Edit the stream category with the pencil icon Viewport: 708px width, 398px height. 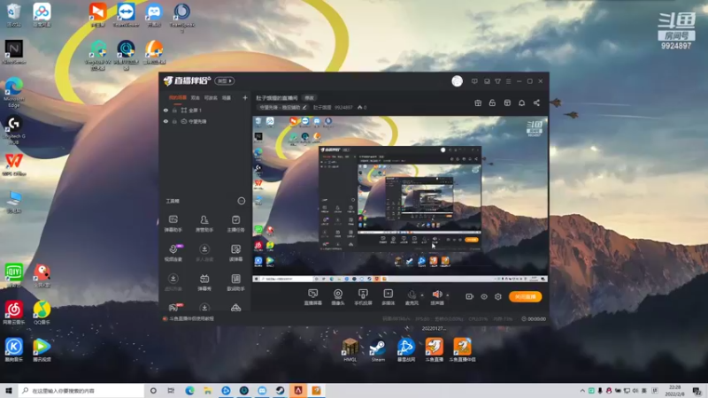(x=304, y=107)
